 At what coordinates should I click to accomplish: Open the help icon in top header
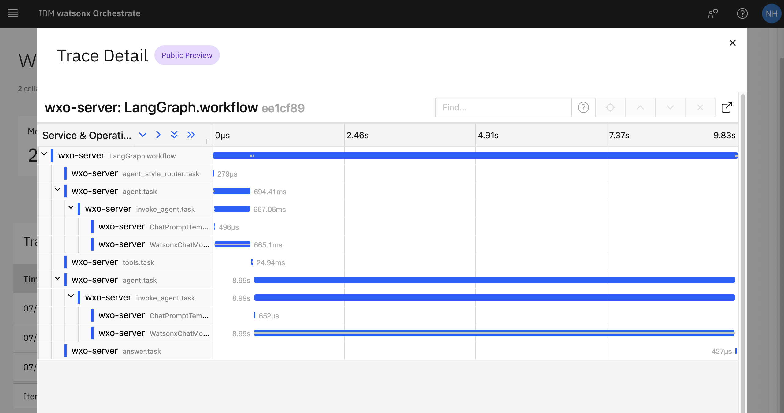[742, 13]
